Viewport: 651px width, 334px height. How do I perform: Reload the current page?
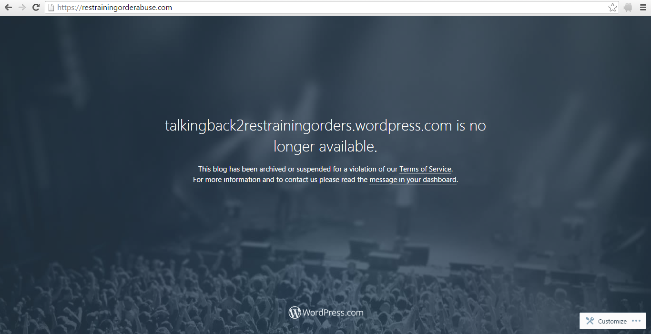[x=36, y=8]
